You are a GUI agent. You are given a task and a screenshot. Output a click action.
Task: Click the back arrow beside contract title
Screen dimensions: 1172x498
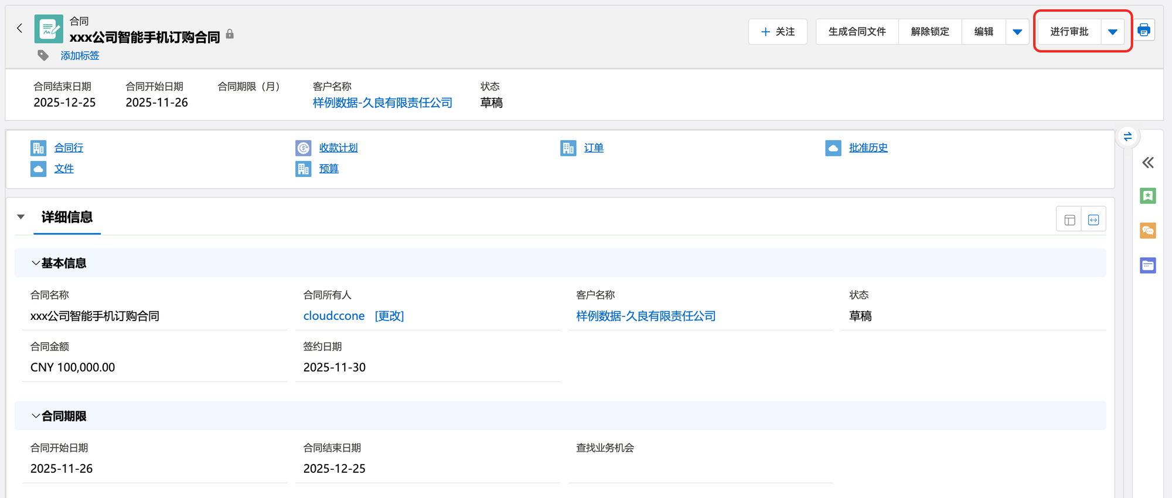tap(19, 28)
